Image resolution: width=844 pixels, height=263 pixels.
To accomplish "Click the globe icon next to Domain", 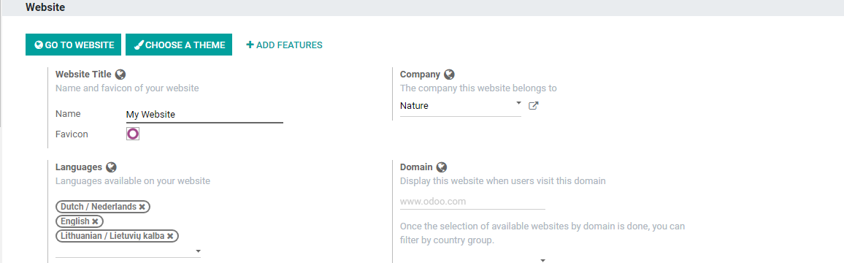I will [x=442, y=167].
